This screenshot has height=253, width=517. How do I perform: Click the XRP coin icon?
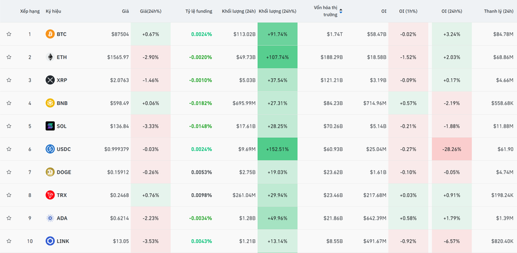[50, 80]
